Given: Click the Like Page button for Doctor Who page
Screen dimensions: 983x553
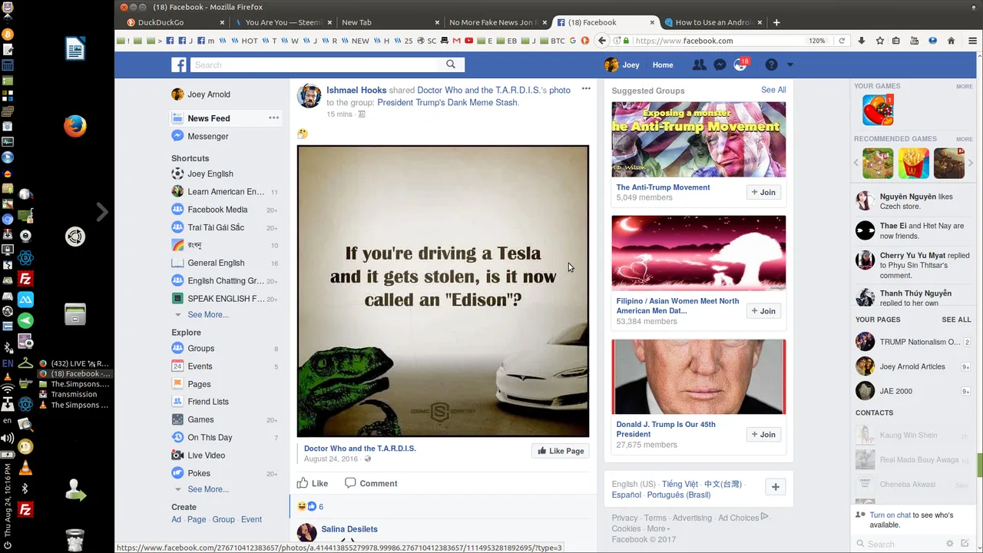Looking at the screenshot, I should coord(561,451).
